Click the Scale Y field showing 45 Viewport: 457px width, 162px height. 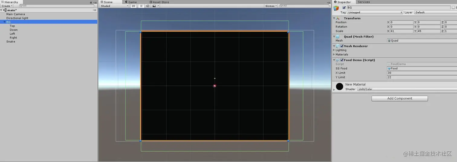429,31
